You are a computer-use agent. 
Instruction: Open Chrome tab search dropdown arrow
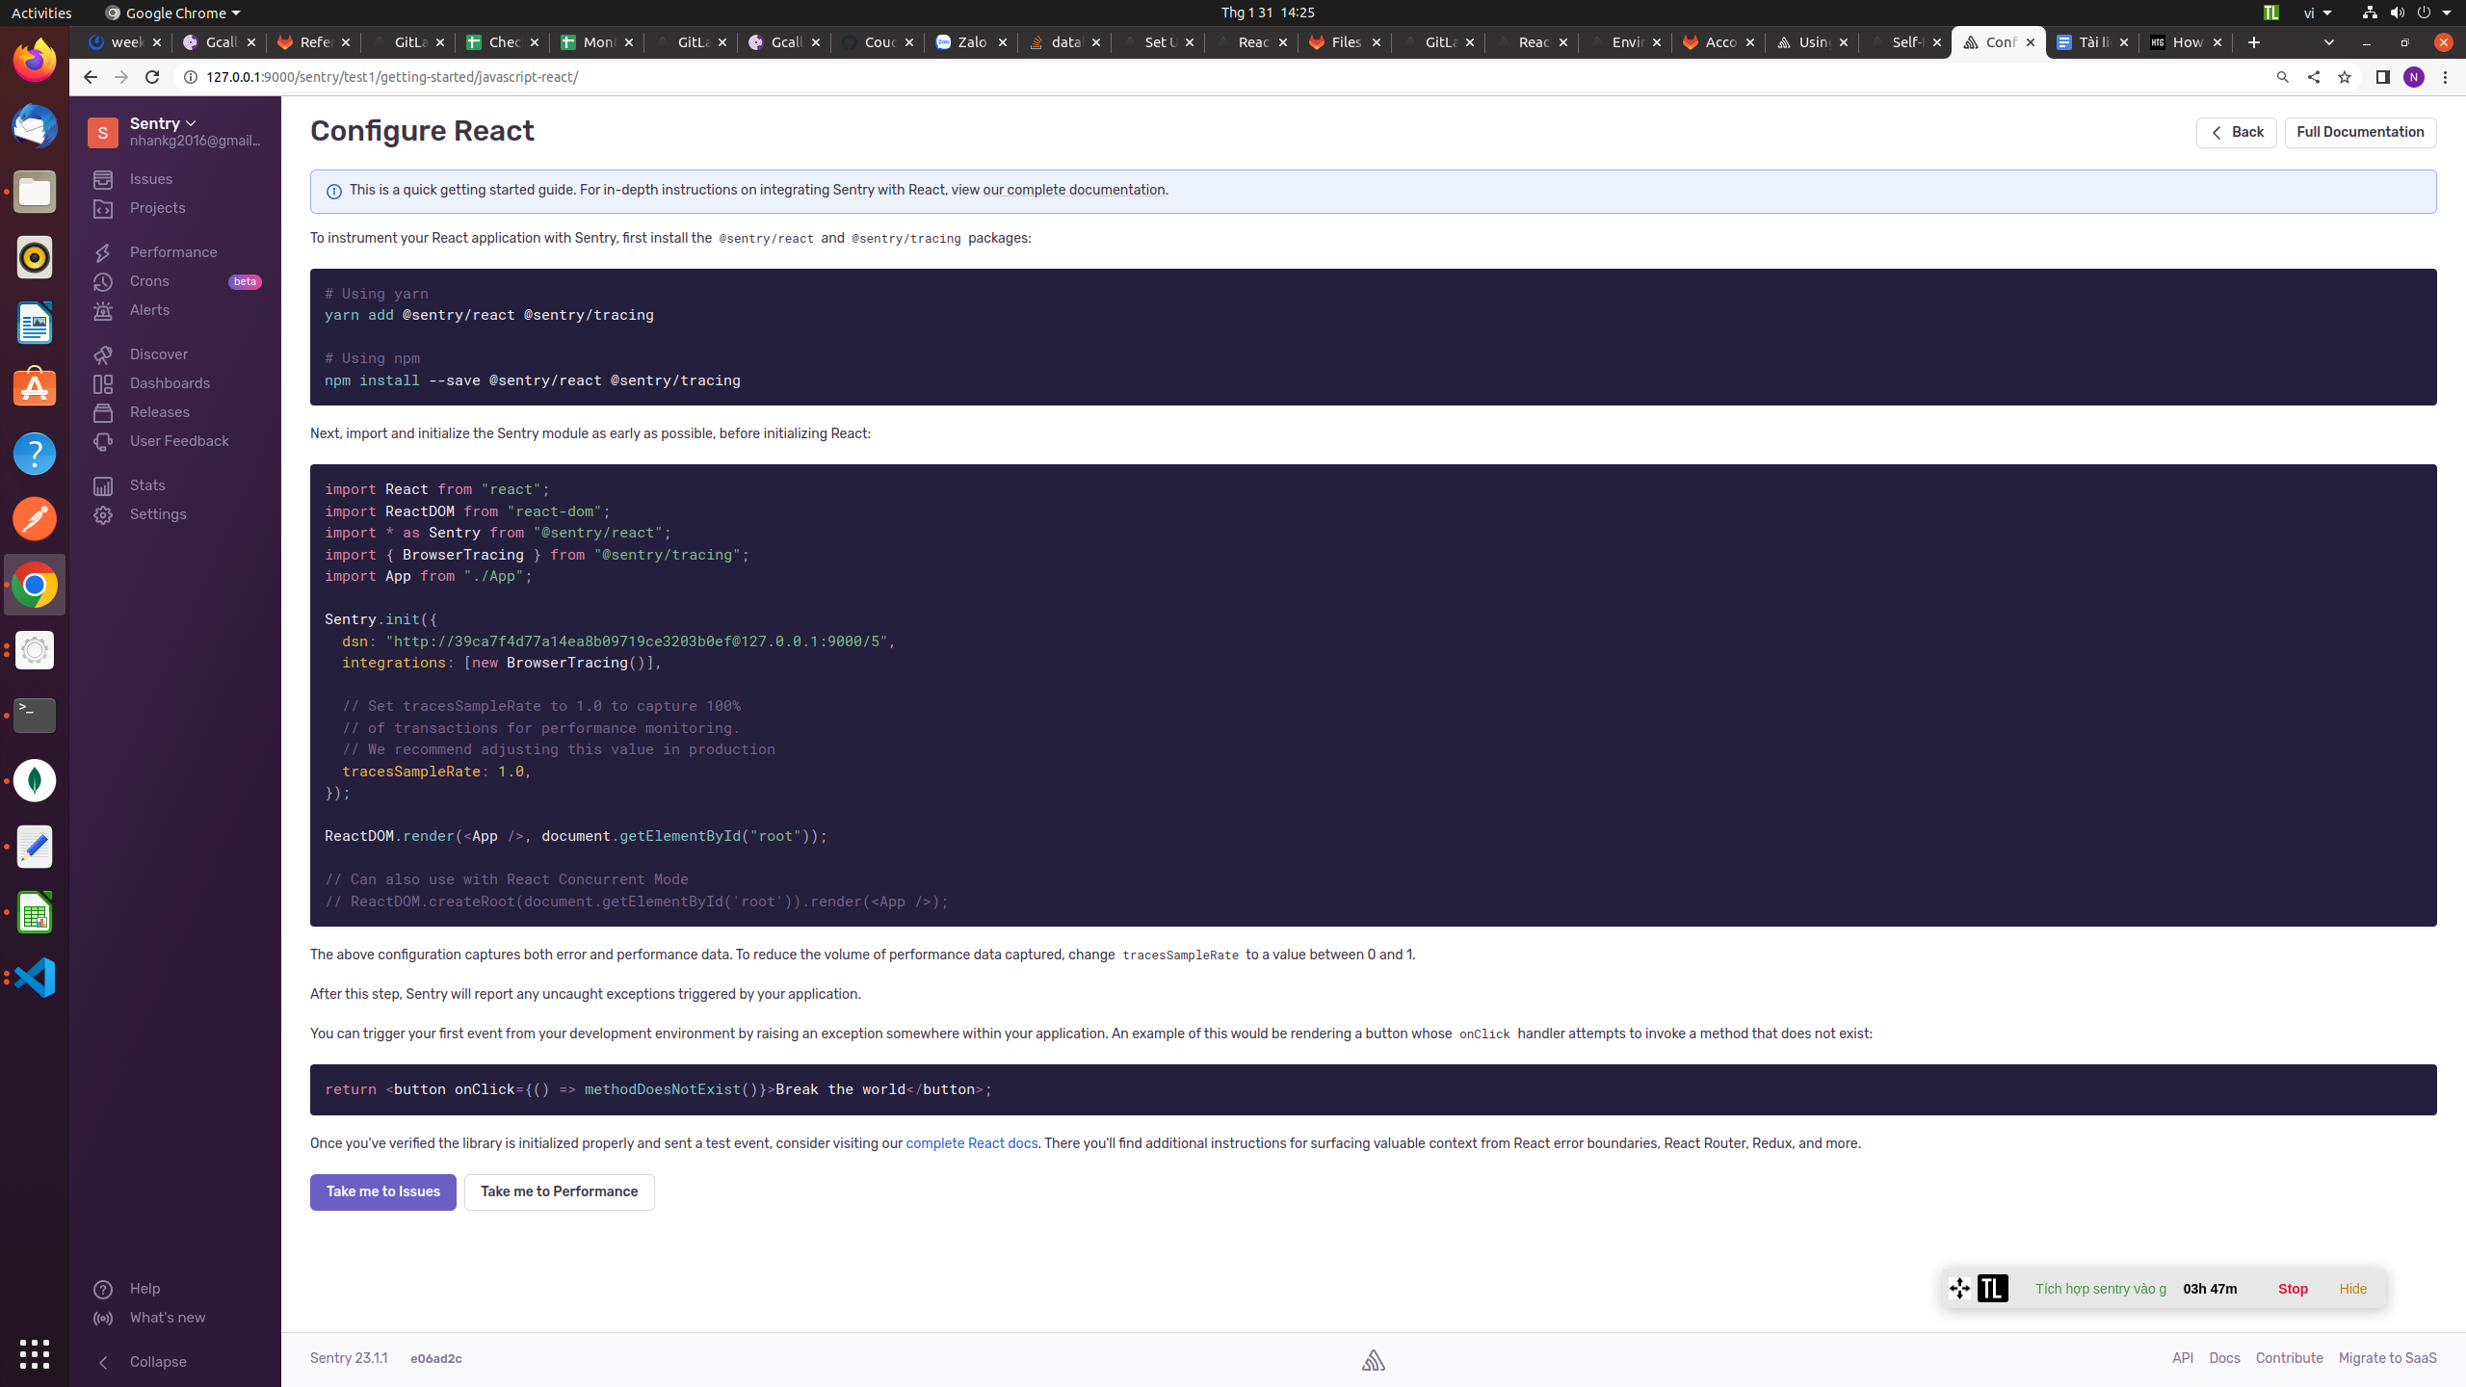pos(2328,42)
